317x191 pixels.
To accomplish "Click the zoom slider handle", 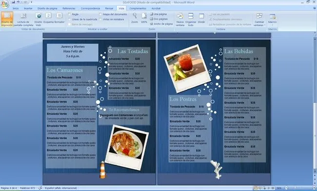I will 296,188.
